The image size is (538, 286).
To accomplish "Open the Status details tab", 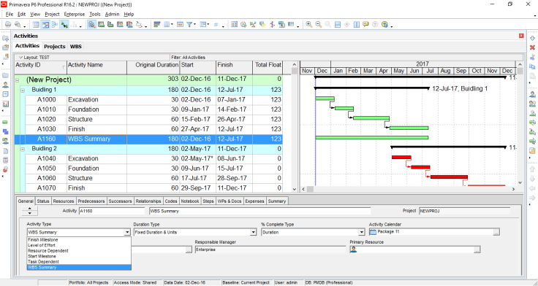I will [x=43, y=201].
